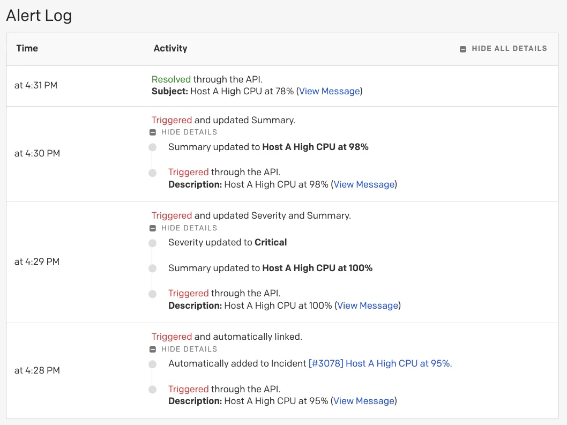This screenshot has height=425, width=567.
Task: Hide details for the 4:29 PM entry
Action: [183, 228]
